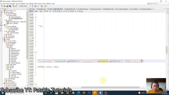Open the Debug menu
The width and height of the screenshot is (169, 95).
[x=31, y=4]
